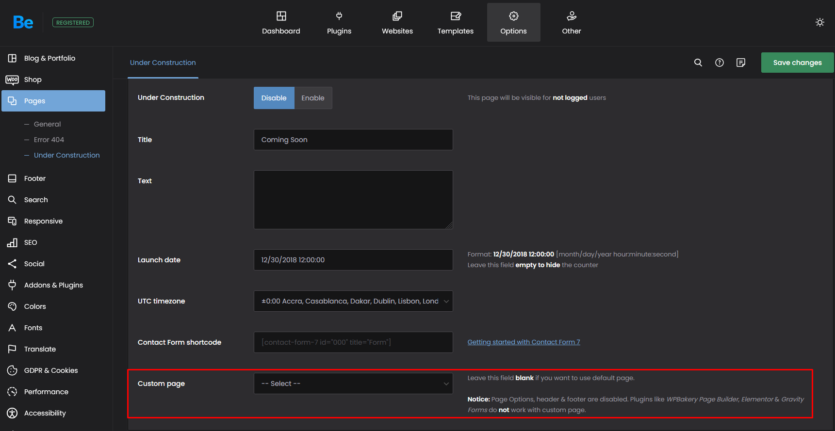Open Shop settings label in sidebar
Screen dimensions: 835x431
33,80
